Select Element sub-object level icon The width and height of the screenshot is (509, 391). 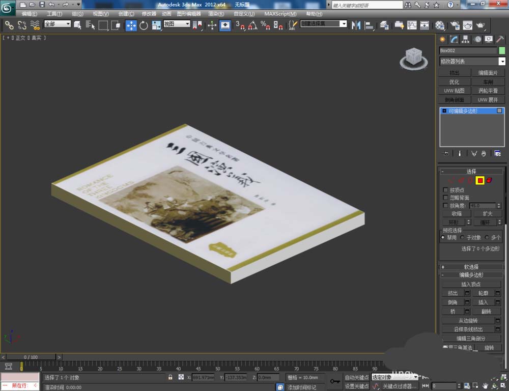489,180
